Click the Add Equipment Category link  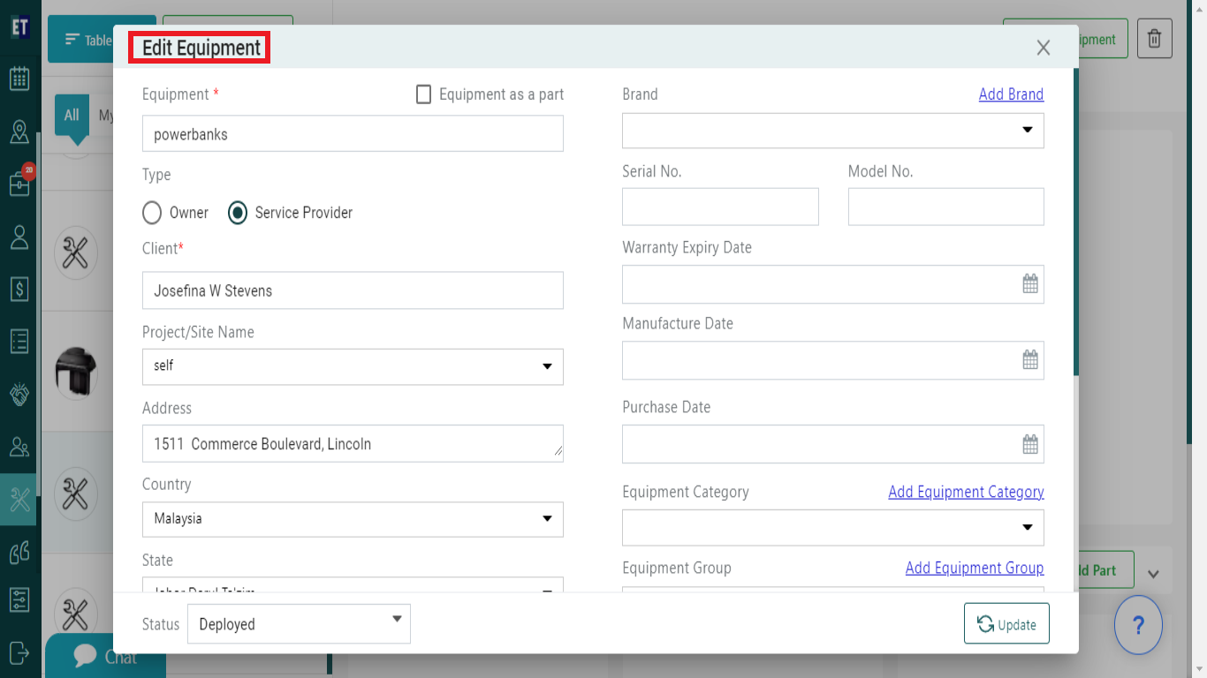click(966, 492)
